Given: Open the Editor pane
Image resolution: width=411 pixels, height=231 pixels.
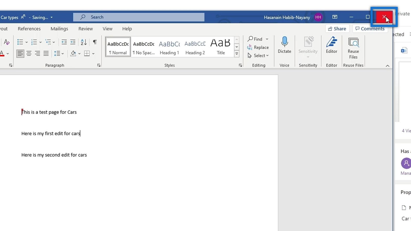Looking at the screenshot, I should (332, 45).
